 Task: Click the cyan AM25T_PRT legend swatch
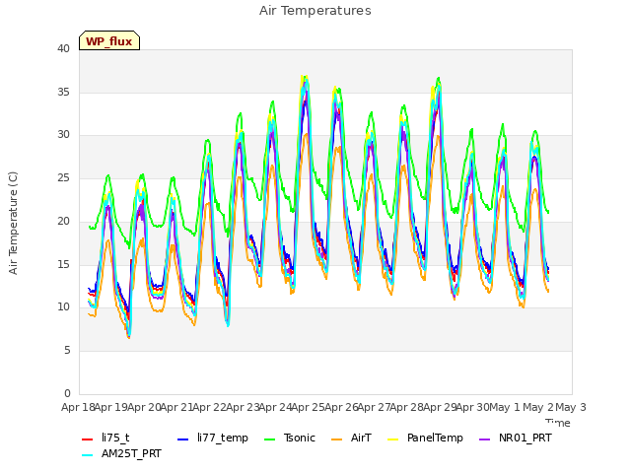pyautogui.click(x=88, y=455)
